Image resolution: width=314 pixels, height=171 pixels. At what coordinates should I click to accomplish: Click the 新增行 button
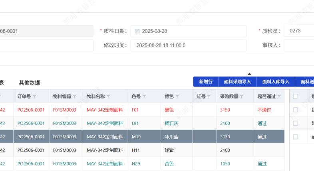[206, 82]
